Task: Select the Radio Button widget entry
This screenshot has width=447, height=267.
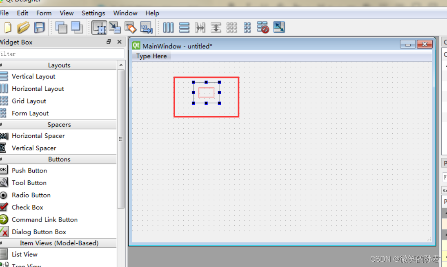Action: pyautogui.click(x=31, y=195)
